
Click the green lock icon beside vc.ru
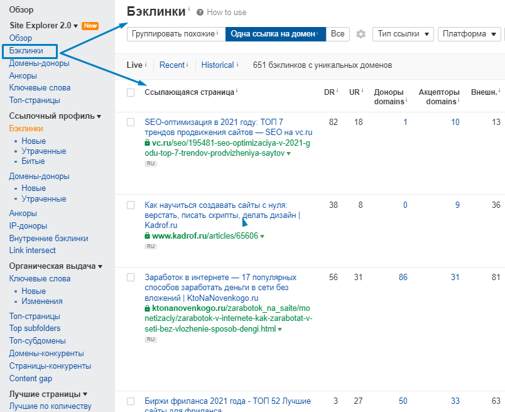148,143
